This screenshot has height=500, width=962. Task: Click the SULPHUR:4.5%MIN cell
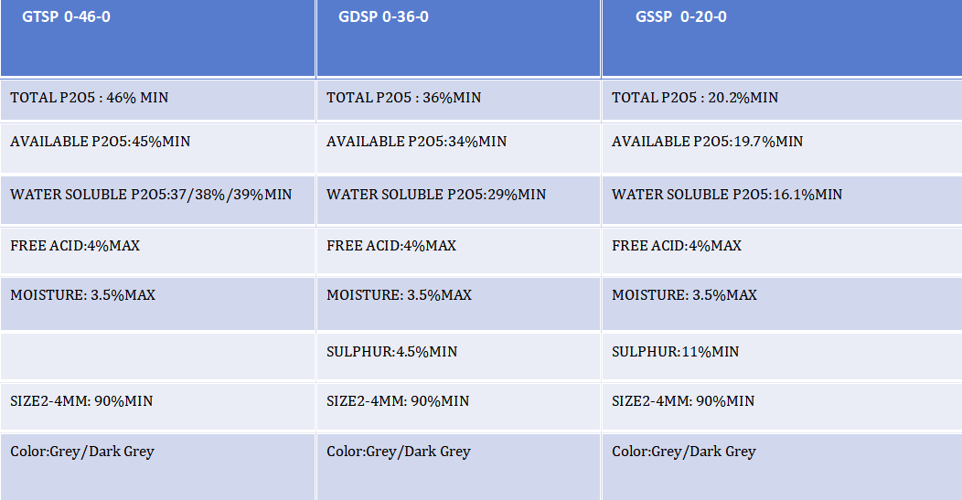(458, 356)
